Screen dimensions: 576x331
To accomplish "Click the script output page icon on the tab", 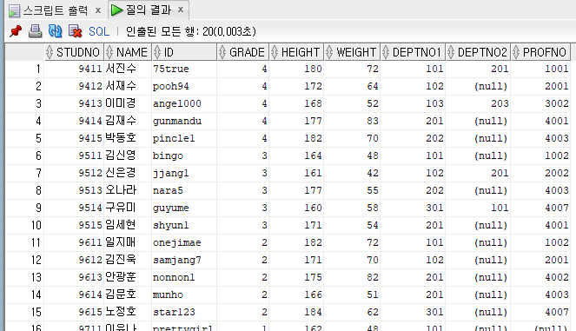I will click(14, 10).
